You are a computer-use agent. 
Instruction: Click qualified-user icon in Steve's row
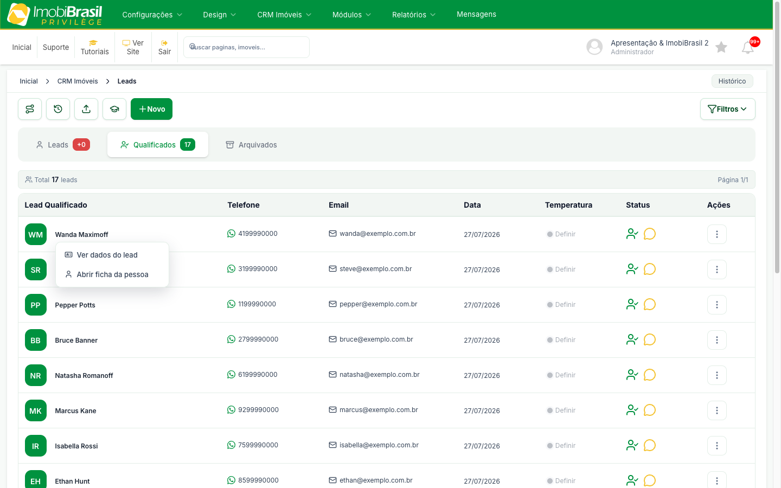[632, 269]
